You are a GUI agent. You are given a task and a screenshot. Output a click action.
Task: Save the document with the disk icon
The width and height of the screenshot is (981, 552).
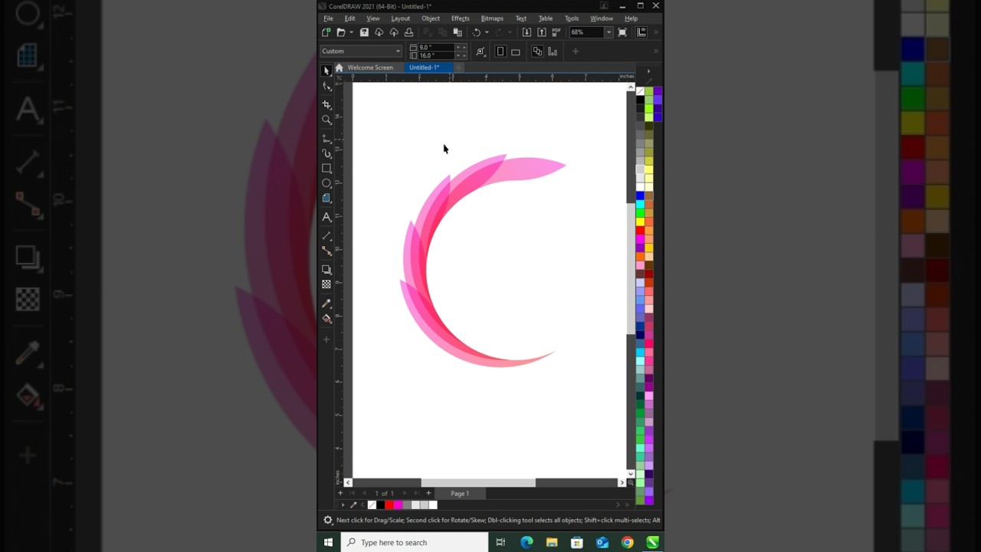click(x=364, y=32)
